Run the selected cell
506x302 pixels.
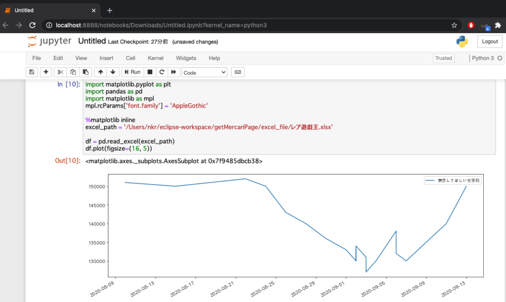(132, 72)
